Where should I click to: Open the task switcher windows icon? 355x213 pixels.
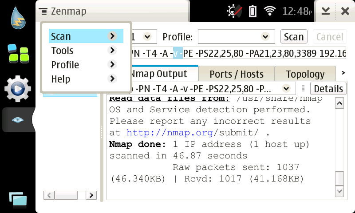point(18,199)
